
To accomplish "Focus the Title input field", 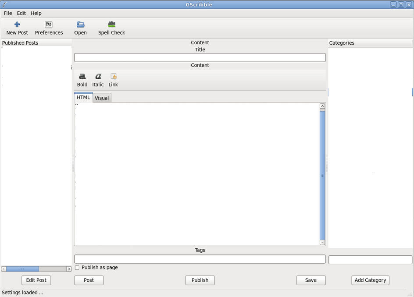I will (x=200, y=57).
